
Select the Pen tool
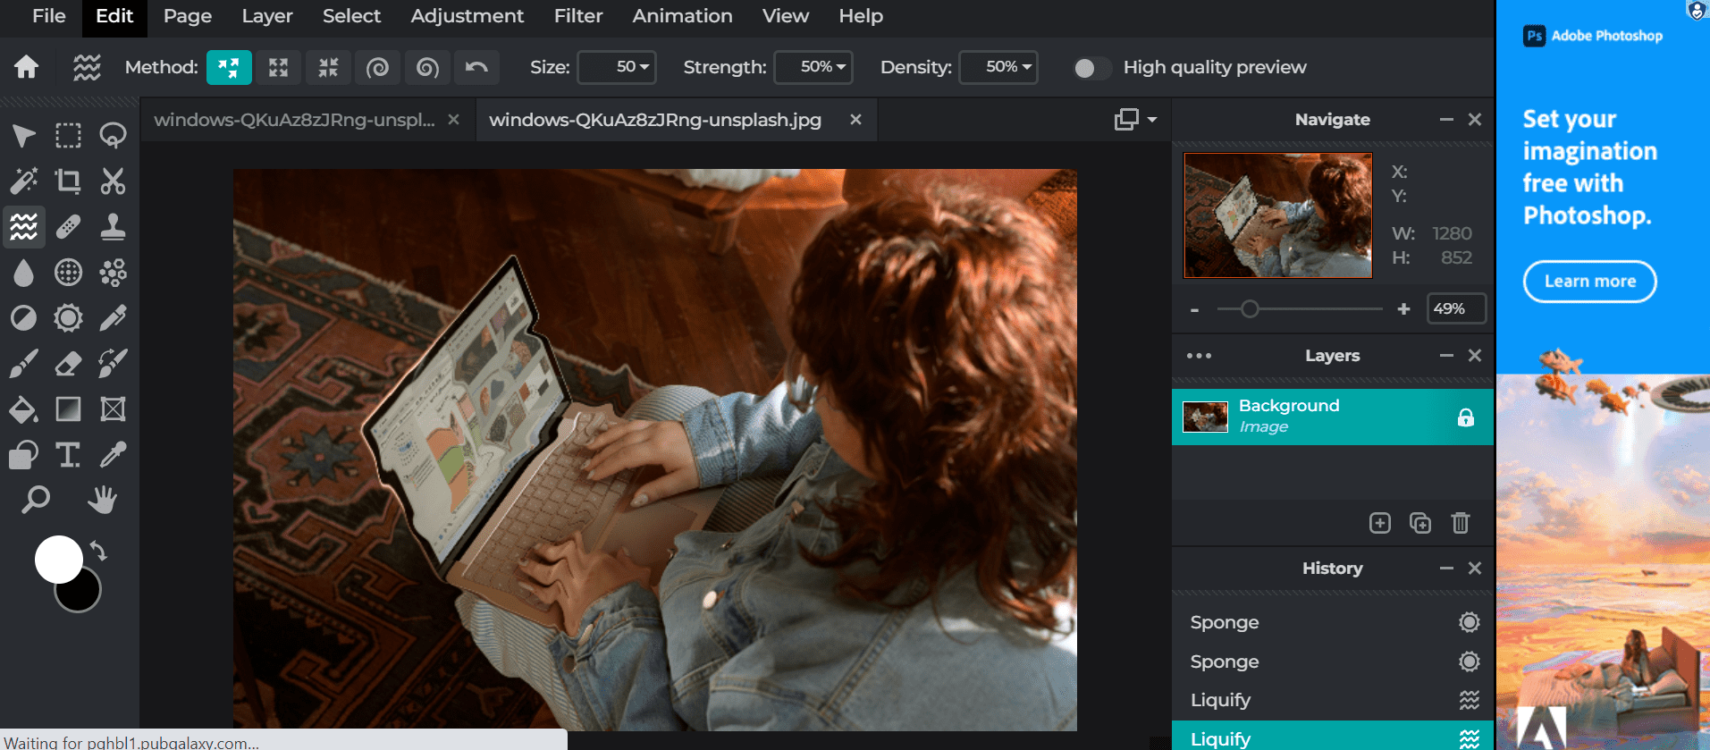click(113, 318)
